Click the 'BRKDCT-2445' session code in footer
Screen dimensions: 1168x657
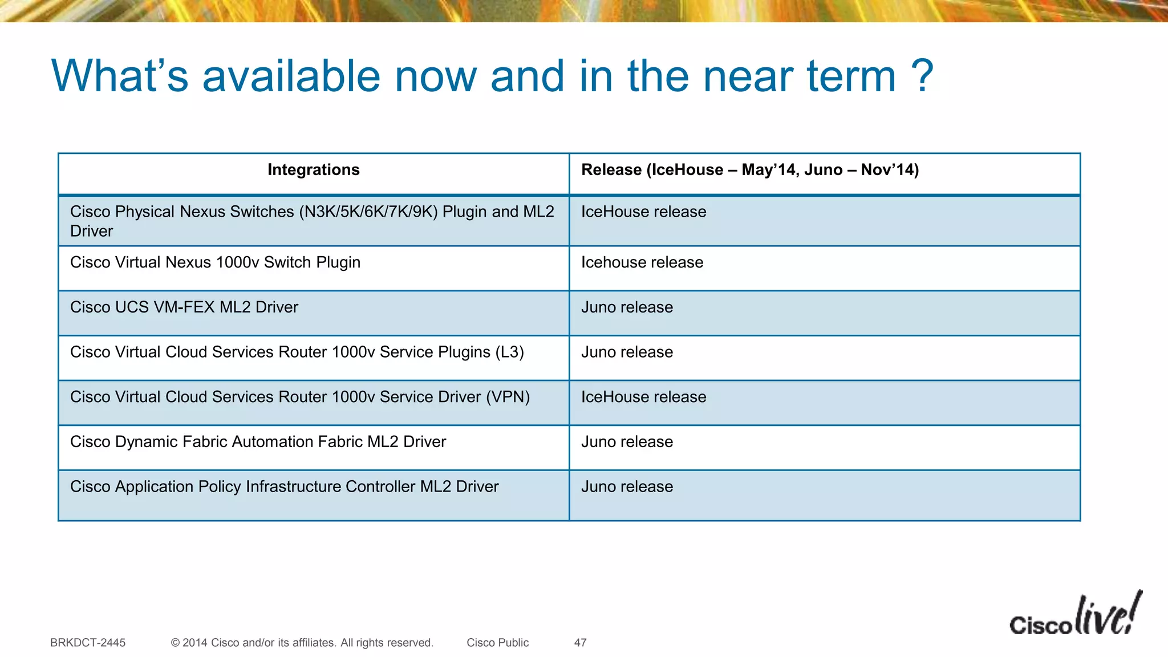click(88, 643)
